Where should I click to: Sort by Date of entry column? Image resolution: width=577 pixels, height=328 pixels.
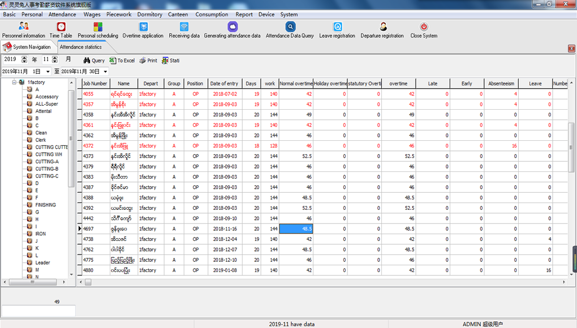tap(225, 84)
